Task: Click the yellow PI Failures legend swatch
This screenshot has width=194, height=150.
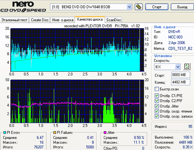Action: click(x=55, y=133)
